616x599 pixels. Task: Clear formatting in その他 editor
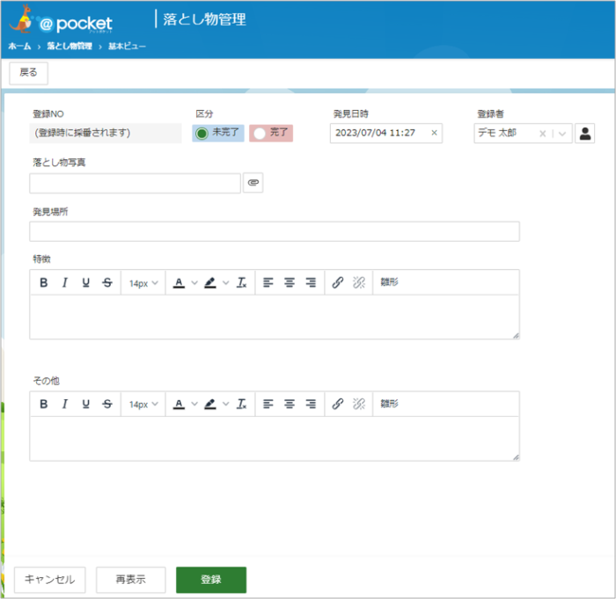click(x=241, y=404)
